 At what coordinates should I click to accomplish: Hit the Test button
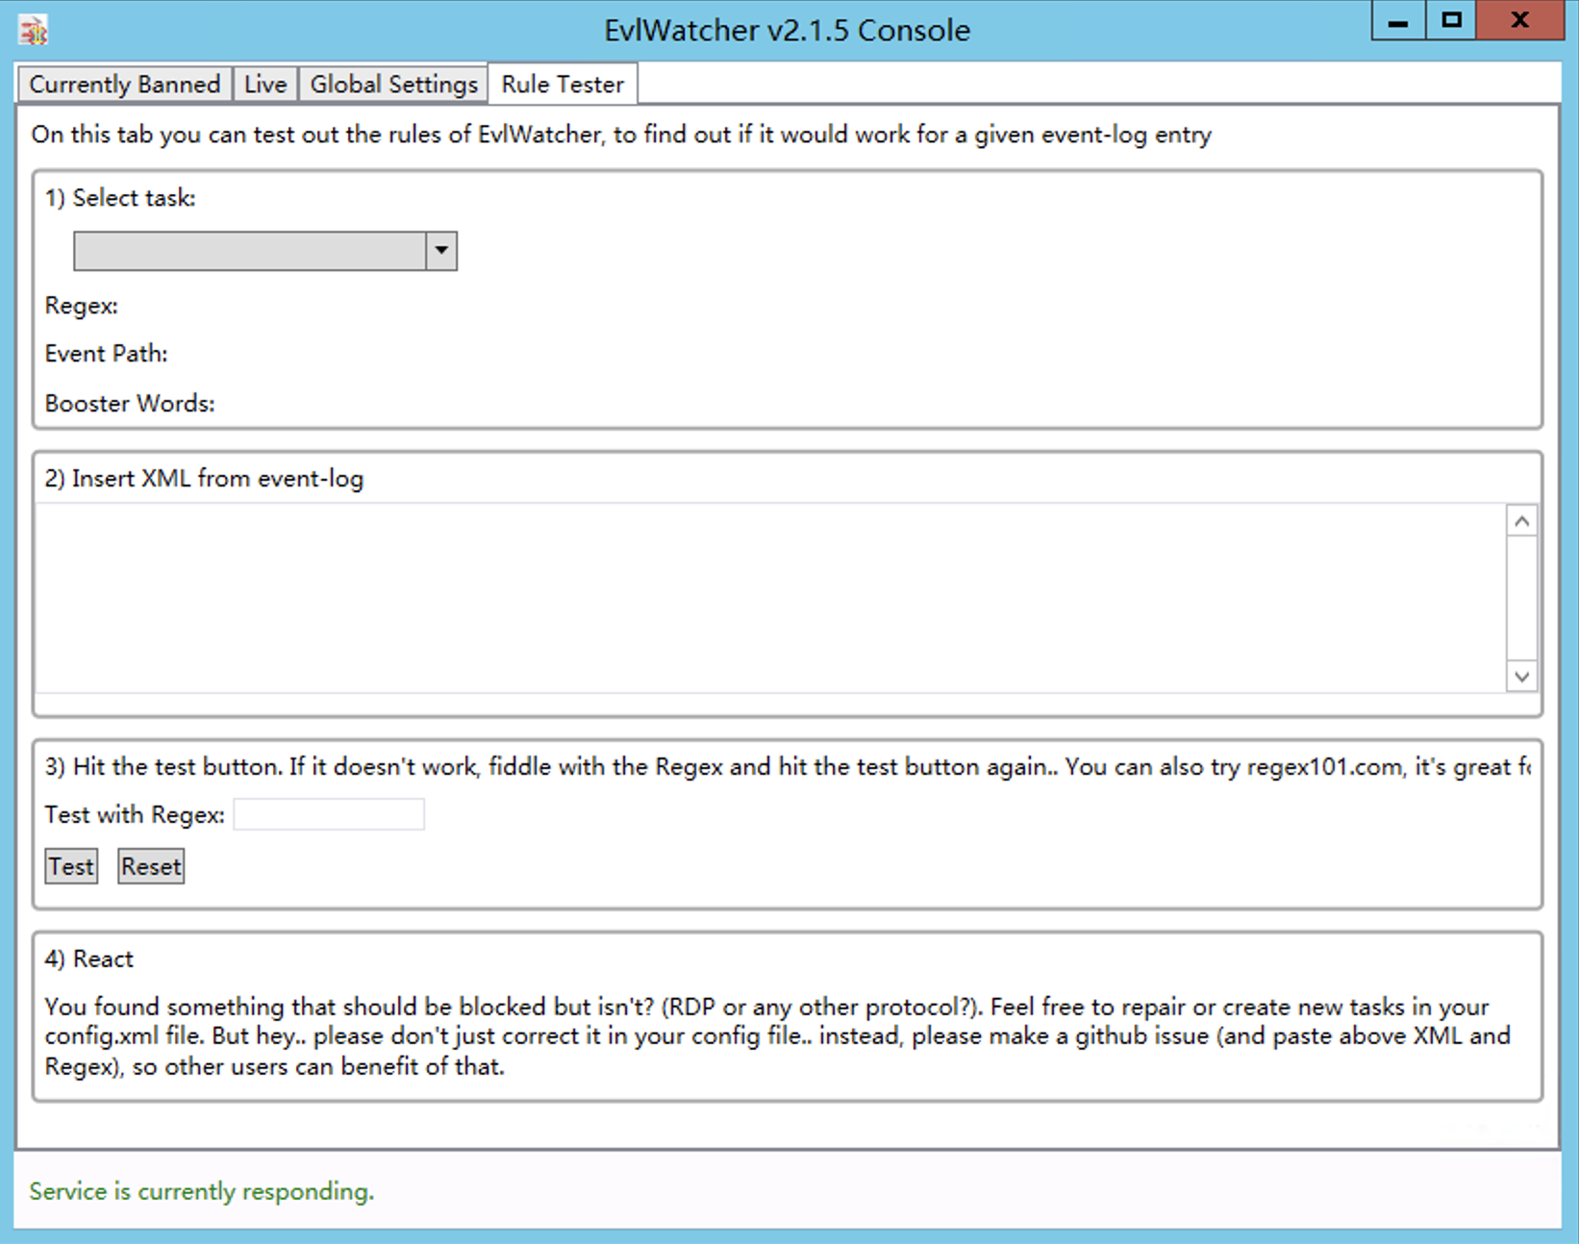(x=72, y=866)
